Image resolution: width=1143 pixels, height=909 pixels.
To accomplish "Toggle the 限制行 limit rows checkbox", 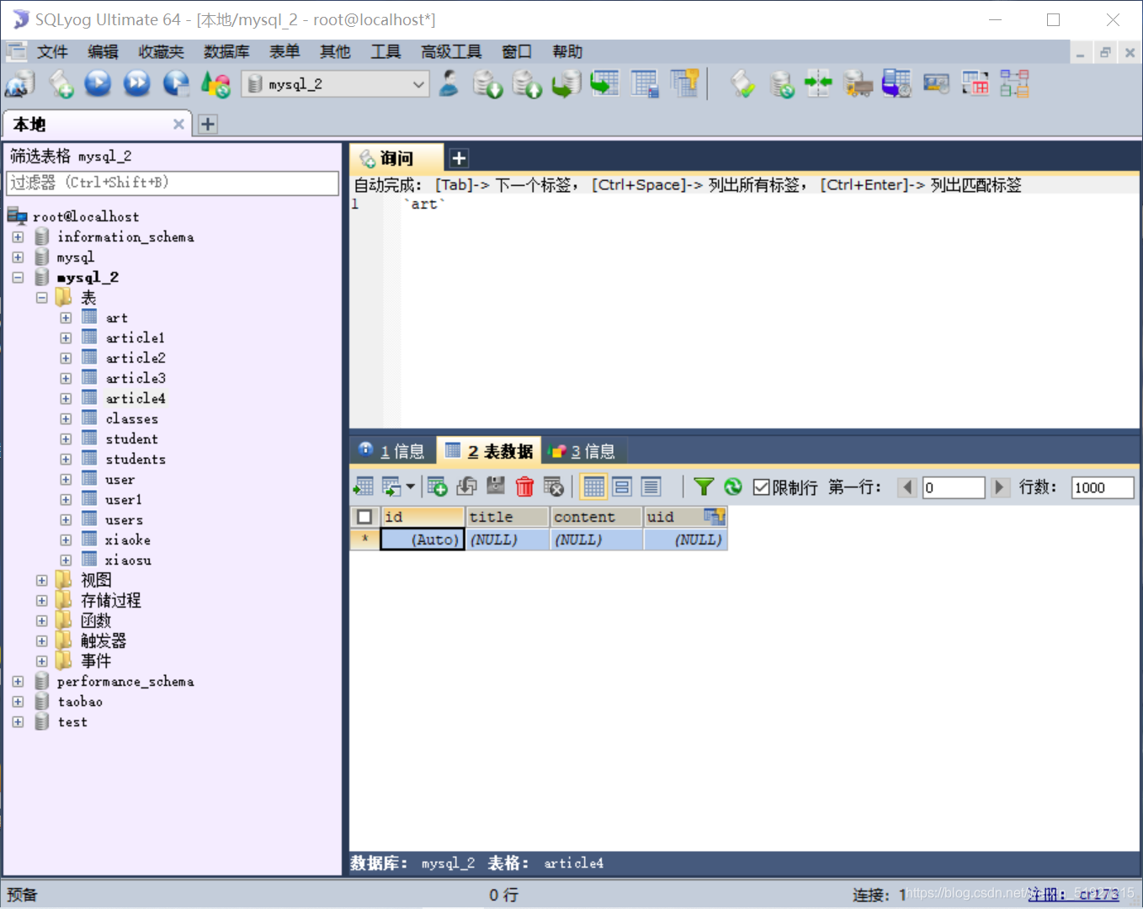I will pos(761,487).
